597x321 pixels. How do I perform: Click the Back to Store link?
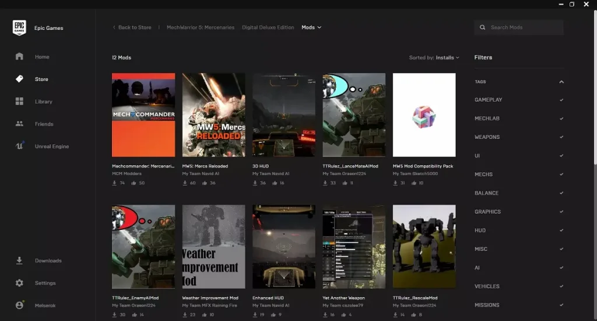(135, 27)
